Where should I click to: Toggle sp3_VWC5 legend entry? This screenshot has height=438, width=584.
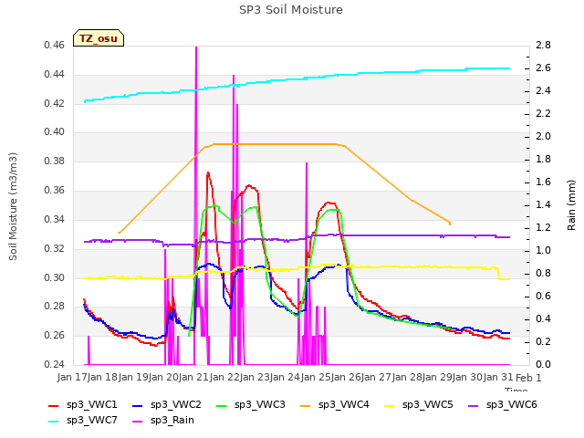point(418,405)
